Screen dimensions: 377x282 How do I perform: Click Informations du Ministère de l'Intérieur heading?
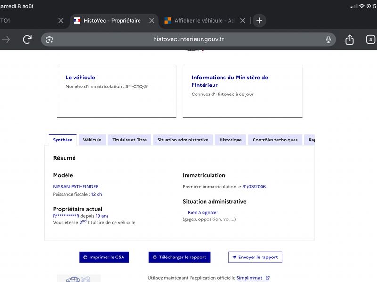[230, 81]
